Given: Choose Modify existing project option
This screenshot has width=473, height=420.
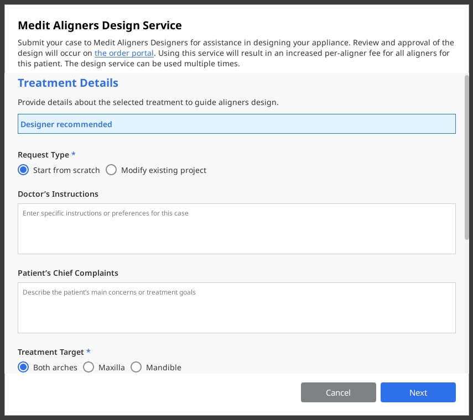Looking at the screenshot, I should tap(111, 170).
